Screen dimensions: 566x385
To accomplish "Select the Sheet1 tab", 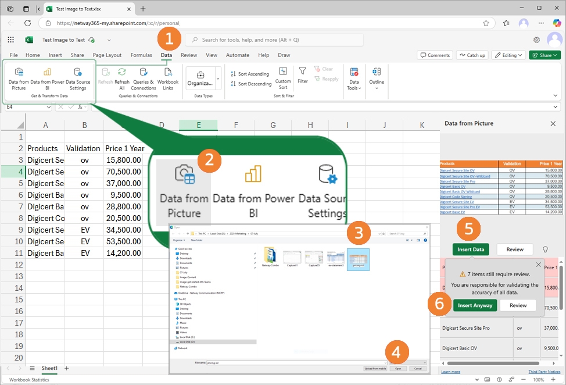I will pos(49,368).
